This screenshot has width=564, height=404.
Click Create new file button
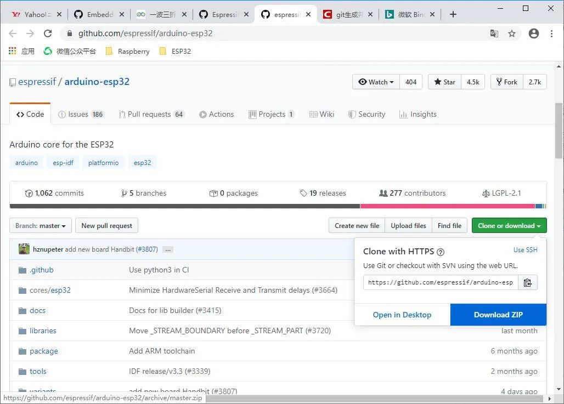tap(357, 226)
